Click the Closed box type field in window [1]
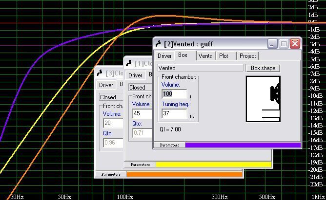 (141, 88)
